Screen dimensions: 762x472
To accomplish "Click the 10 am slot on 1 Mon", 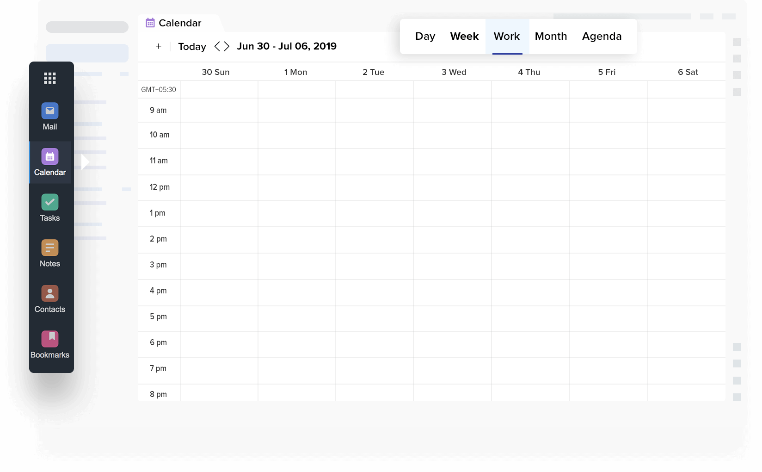I will (296, 135).
